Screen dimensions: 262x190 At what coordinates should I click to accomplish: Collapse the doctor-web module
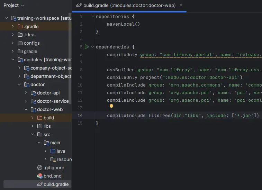[26, 109]
